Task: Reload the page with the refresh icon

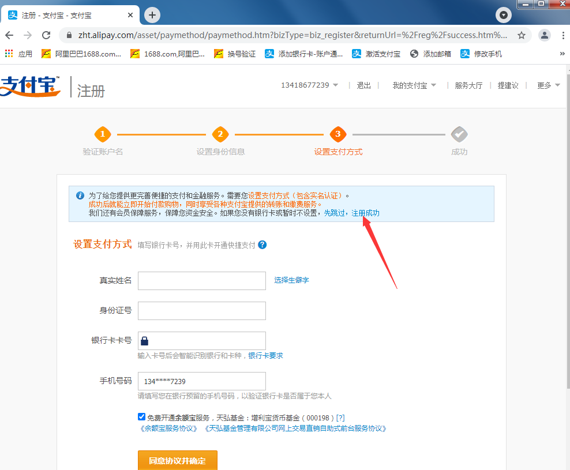Action: [46, 35]
